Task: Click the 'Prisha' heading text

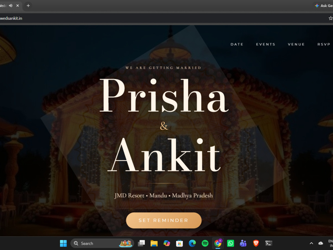Action: point(164,95)
